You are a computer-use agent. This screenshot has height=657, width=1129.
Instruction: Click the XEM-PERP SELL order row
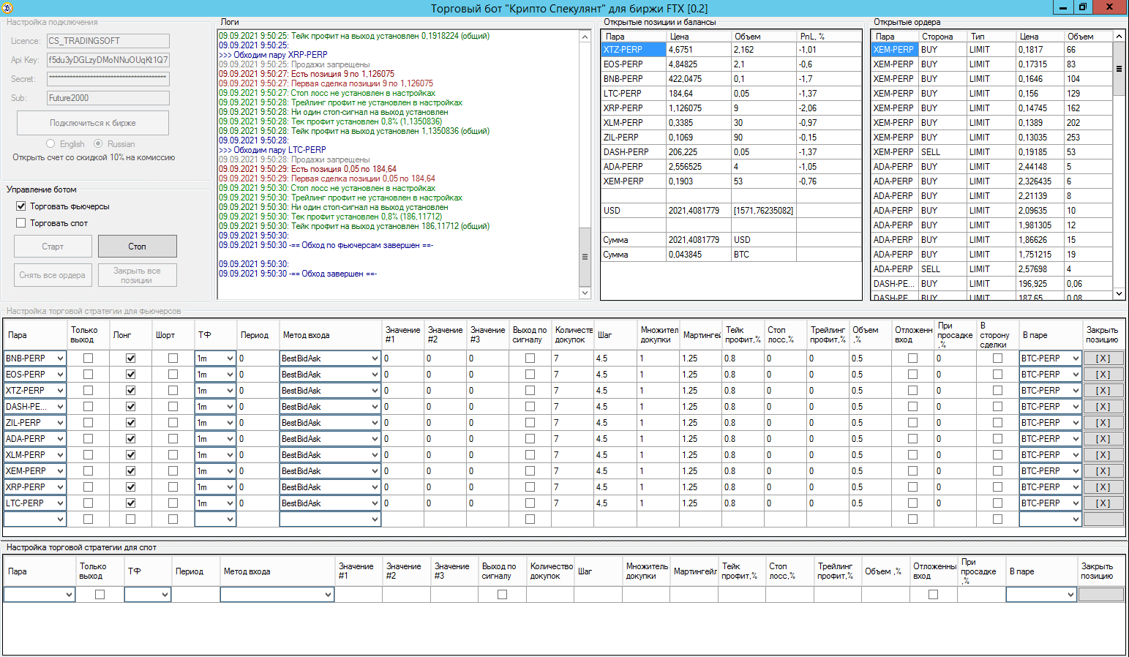coord(991,152)
